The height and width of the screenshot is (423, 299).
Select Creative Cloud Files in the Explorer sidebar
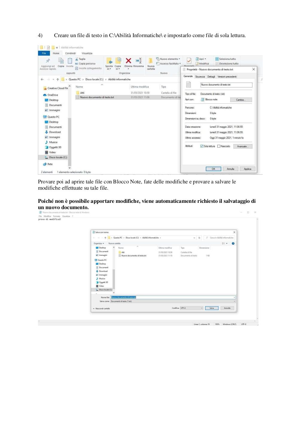(56, 88)
